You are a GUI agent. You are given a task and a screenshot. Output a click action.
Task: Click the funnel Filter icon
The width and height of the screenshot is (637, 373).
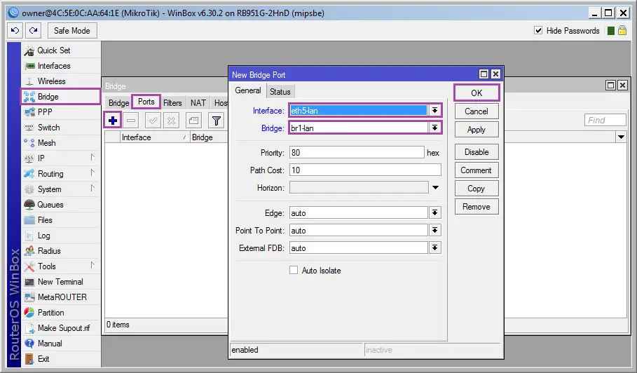click(x=216, y=121)
